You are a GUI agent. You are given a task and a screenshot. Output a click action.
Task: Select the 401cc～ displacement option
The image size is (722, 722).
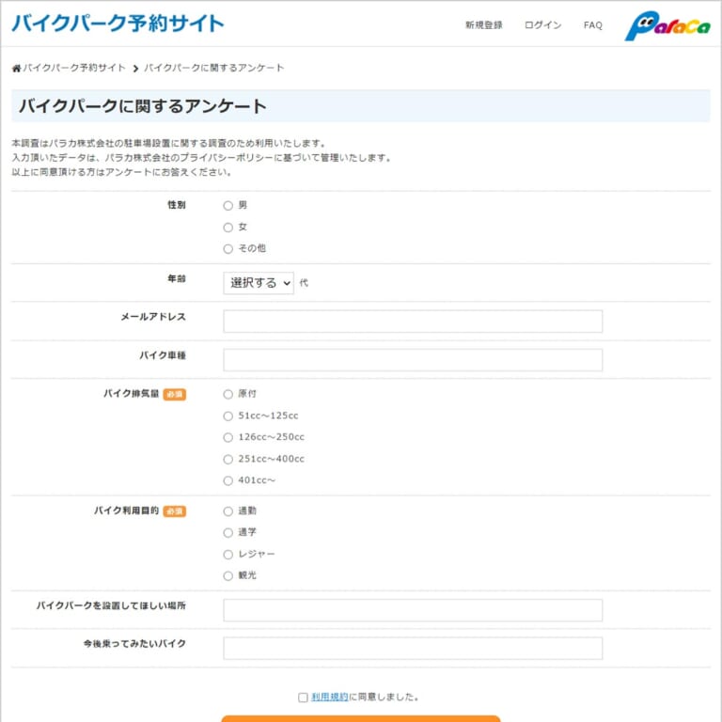(x=228, y=480)
